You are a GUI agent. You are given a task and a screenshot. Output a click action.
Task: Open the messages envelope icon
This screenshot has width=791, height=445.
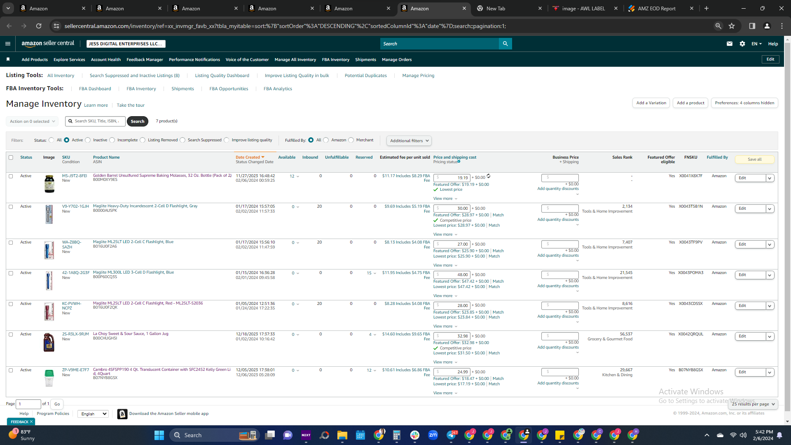730,44
